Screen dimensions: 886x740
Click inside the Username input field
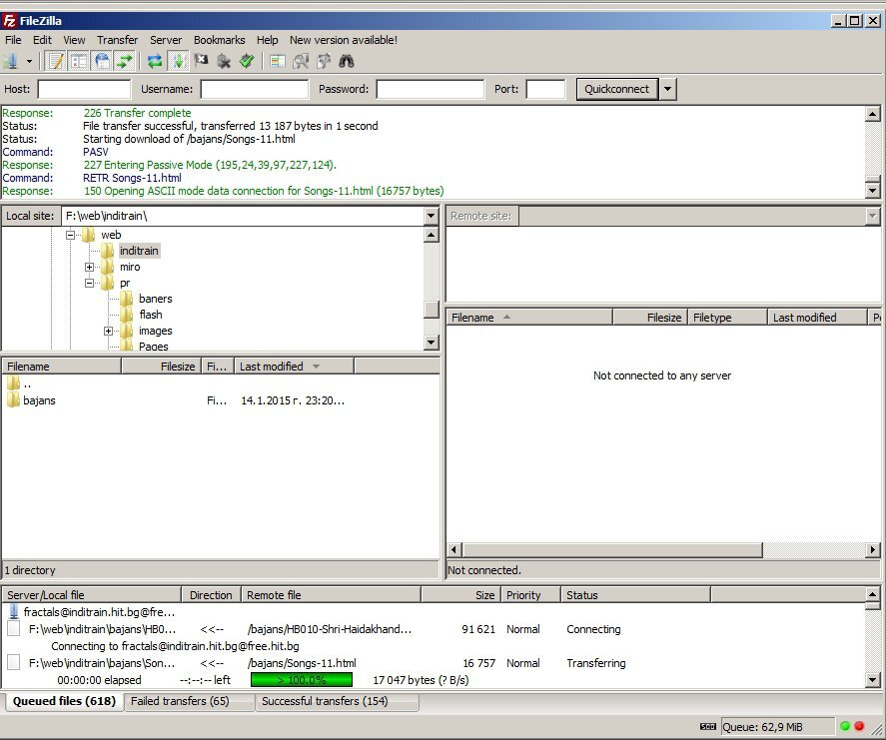point(255,89)
